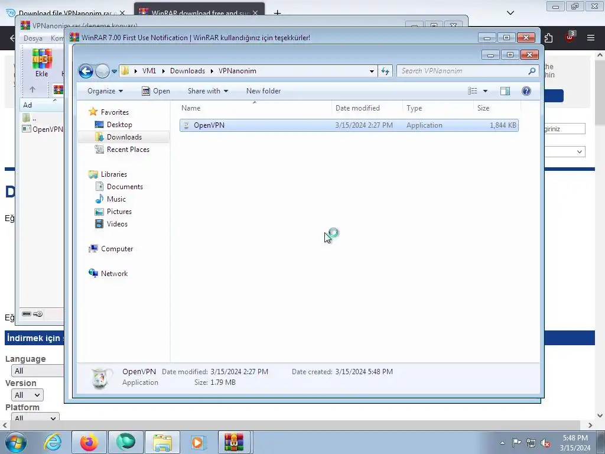Select VM1 in the address breadcrumb
Image resolution: width=605 pixels, height=454 pixels.
tap(149, 71)
